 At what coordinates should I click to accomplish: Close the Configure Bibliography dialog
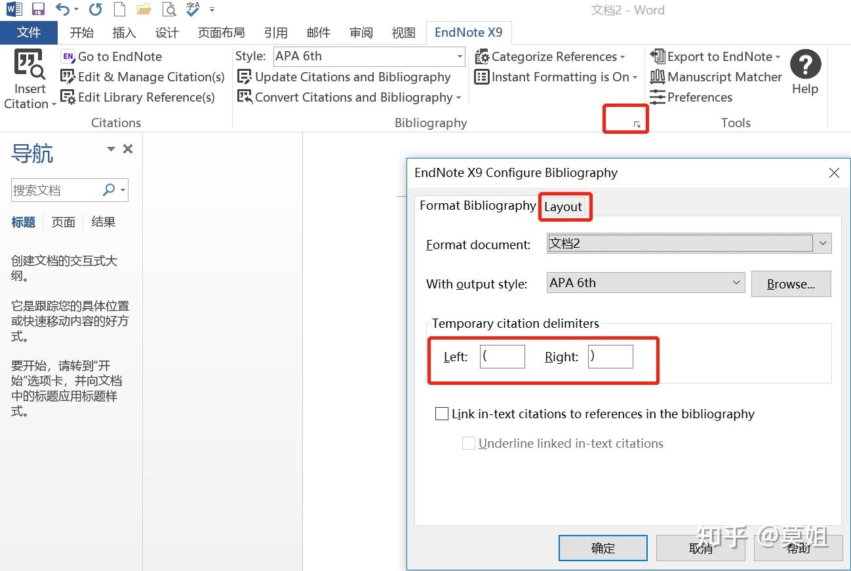[x=834, y=173]
